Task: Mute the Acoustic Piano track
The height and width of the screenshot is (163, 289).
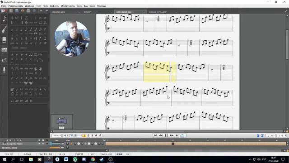Action: [43, 144]
